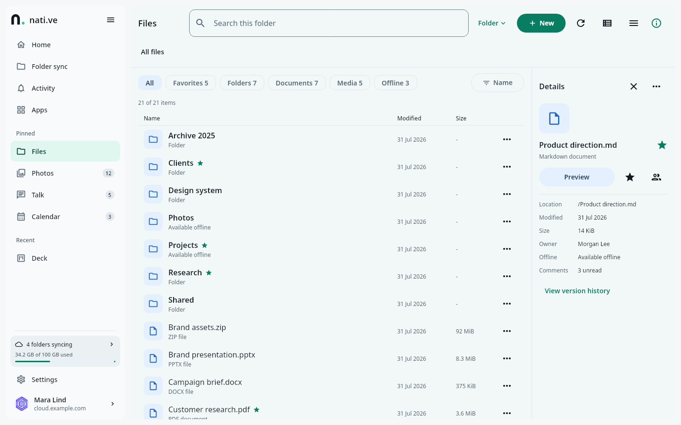Image resolution: width=681 pixels, height=425 pixels.
Task: Open Activity notifications in sidebar
Action: [x=65, y=88]
